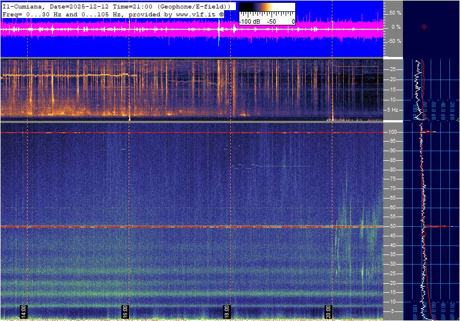
Task: Click the 100 Hz tick on frequency axis
Action: tap(392, 132)
